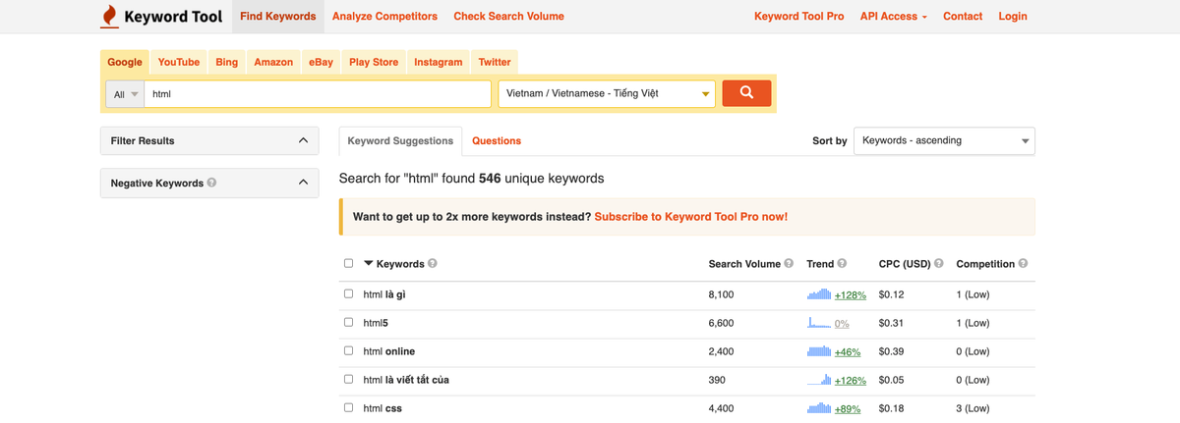
Task: Select the html online row checkbox
Action: point(348,350)
